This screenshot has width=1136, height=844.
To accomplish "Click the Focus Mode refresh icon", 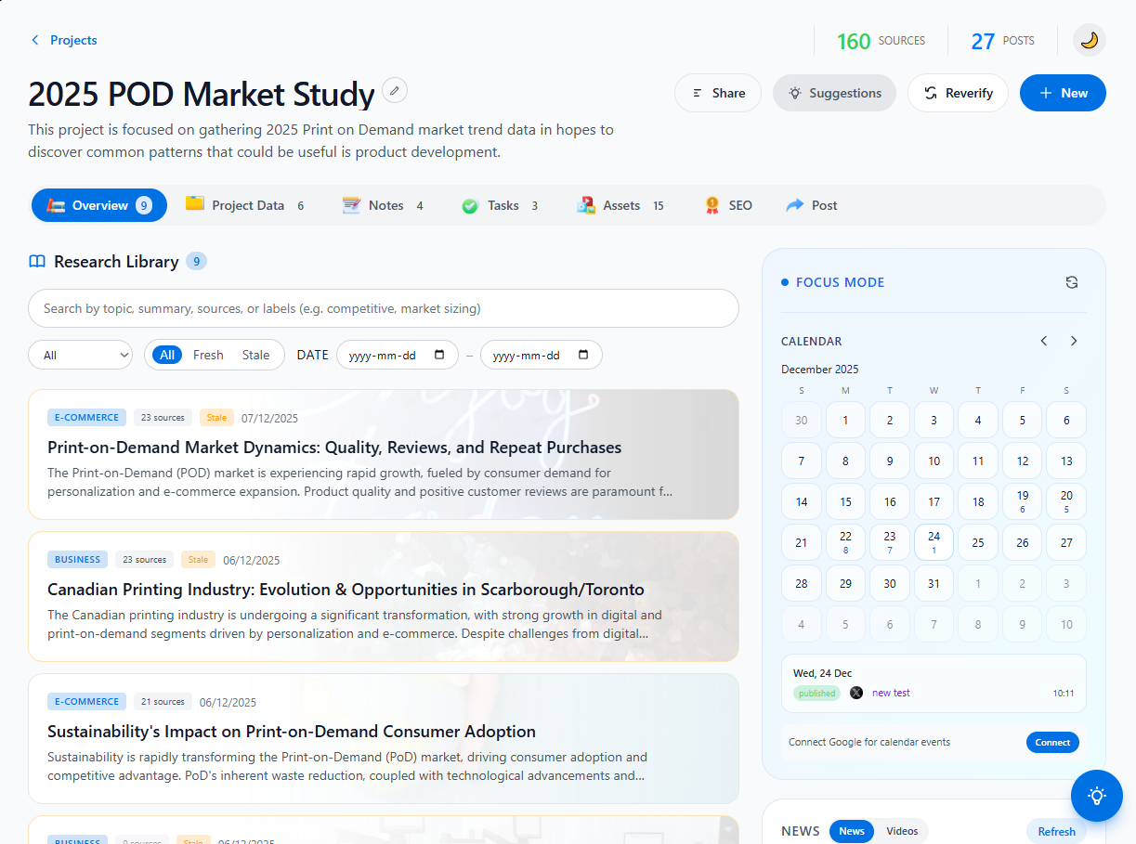I will [x=1071, y=282].
